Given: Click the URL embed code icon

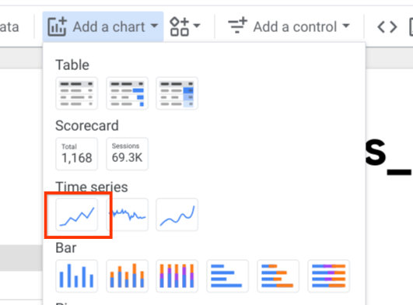Looking at the screenshot, I should [x=387, y=27].
